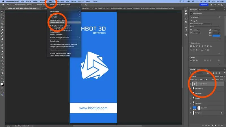This screenshot has height=127, width=226.
Task: Select the Zoom tool
Action: (2, 76)
